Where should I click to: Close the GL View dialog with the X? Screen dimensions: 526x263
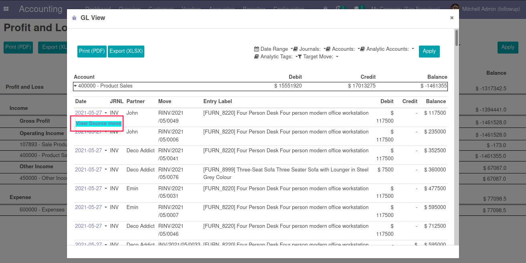(x=451, y=18)
